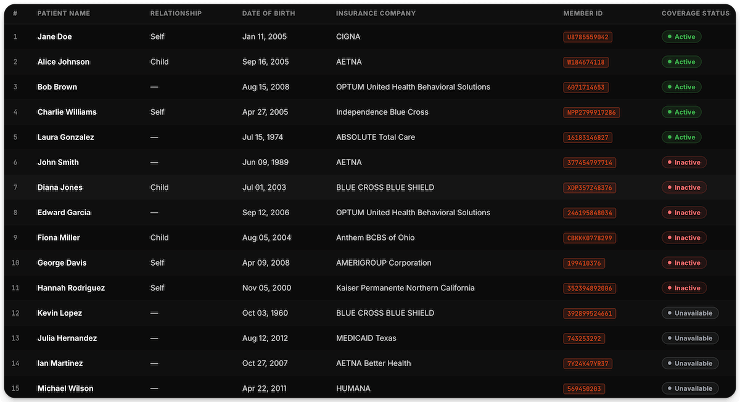Click the Relationship column header
Viewport: 740px width, 402px height.
[176, 14]
